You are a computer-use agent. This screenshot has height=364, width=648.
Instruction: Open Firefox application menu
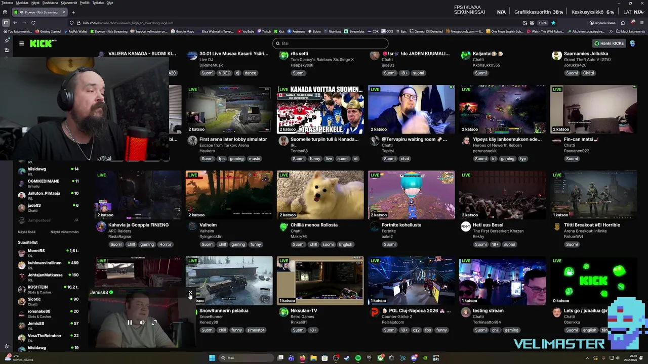[642, 23]
